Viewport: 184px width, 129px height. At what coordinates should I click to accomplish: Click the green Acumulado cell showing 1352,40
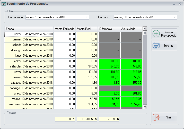(x=131, y=104)
